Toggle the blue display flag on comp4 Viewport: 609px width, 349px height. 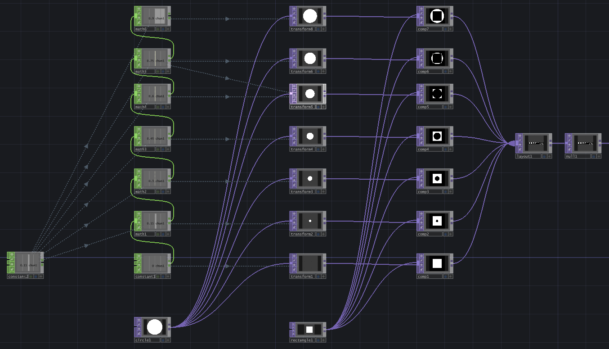pos(445,149)
